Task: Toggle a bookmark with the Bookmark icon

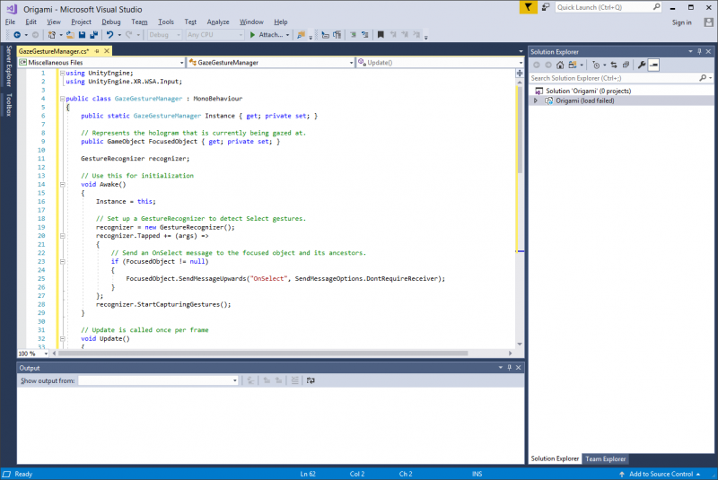Action: click(381, 35)
